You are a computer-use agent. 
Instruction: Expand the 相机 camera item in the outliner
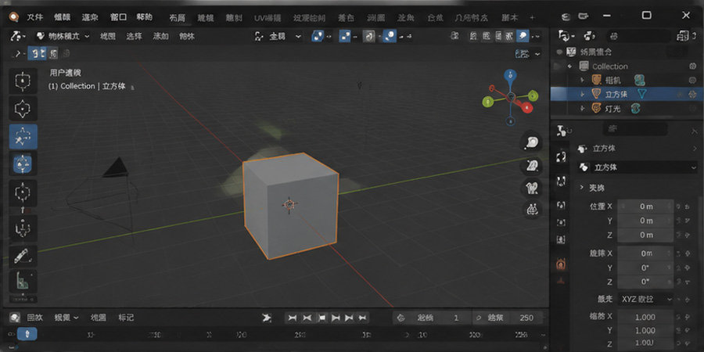[x=583, y=81]
